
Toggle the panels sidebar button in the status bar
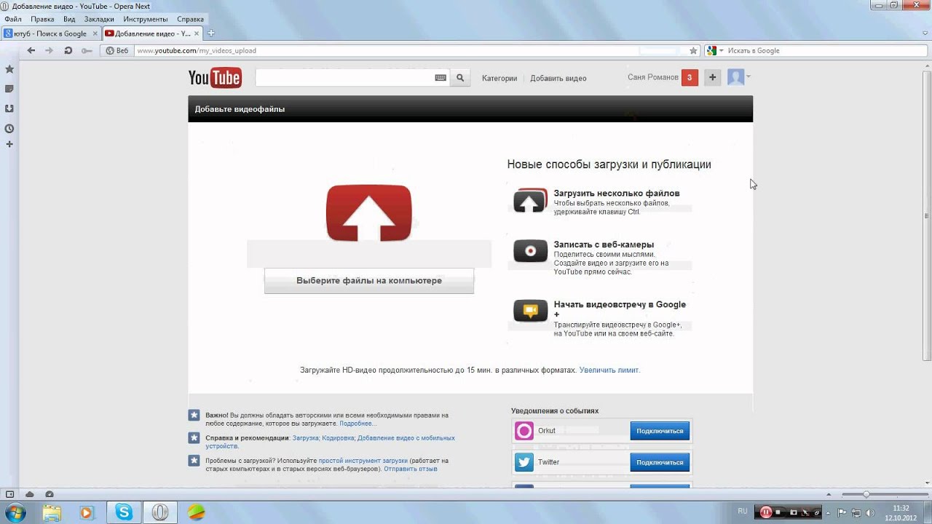coord(9,495)
